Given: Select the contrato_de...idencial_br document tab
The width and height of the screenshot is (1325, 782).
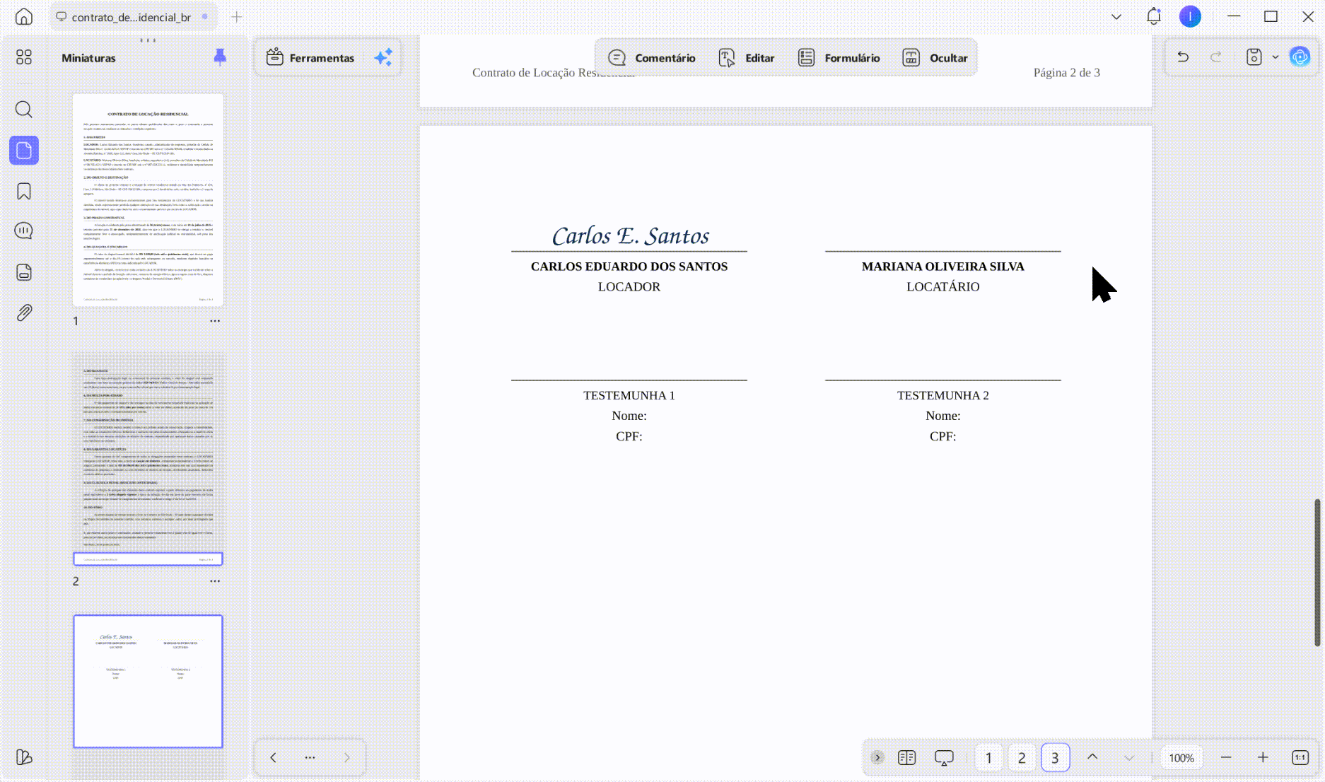Looking at the screenshot, I should [132, 16].
